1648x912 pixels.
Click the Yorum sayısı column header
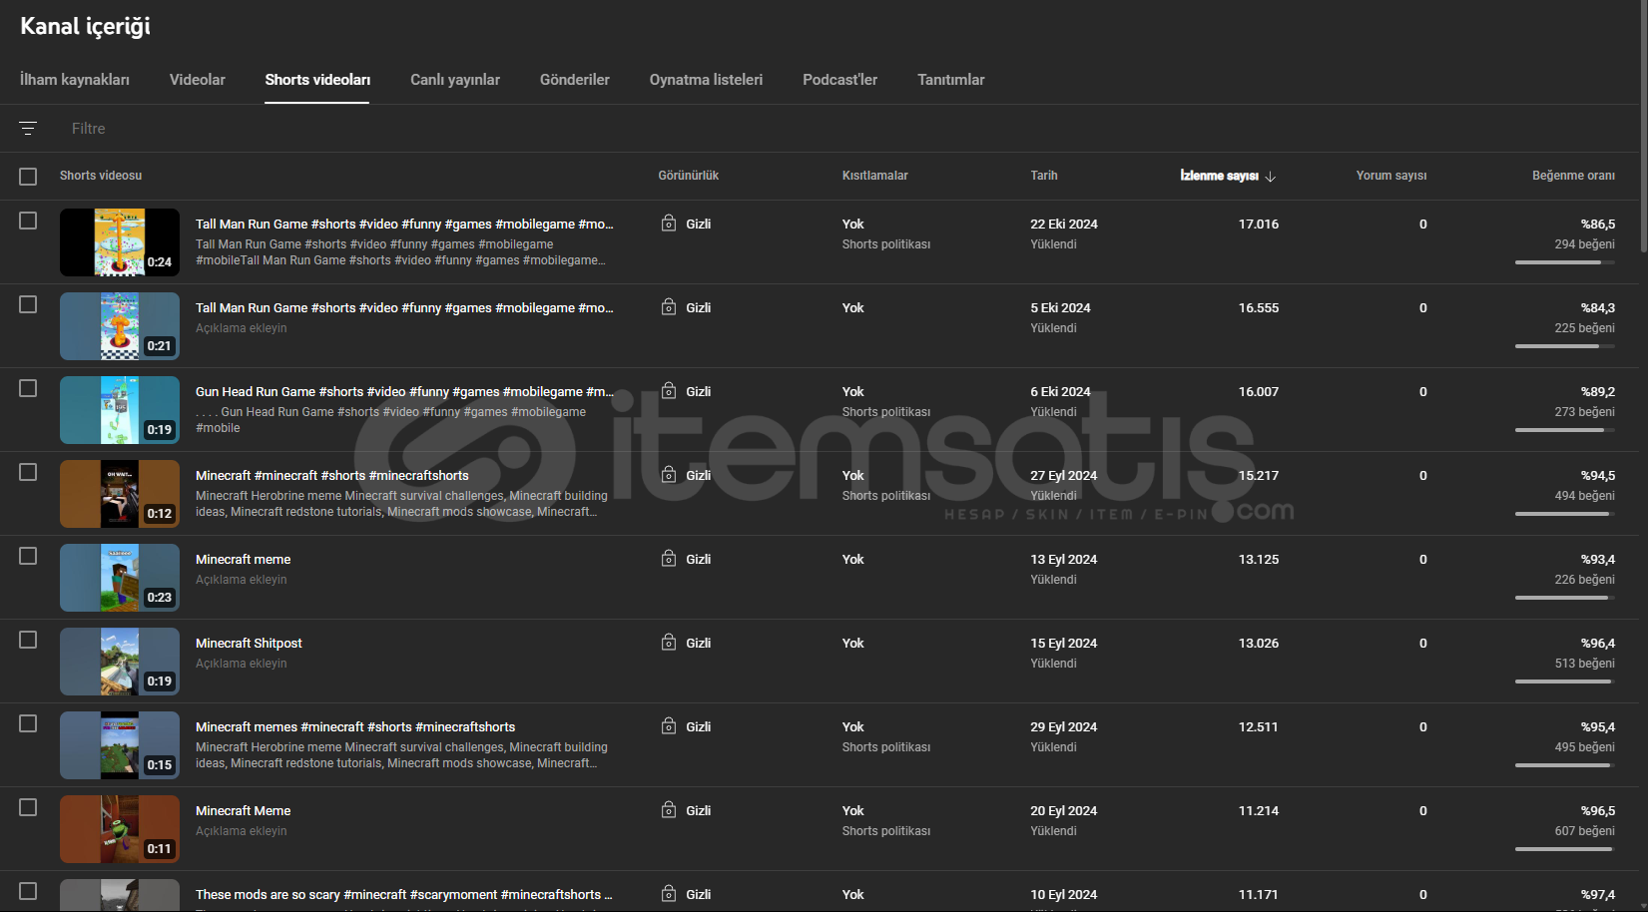(x=1391, y=176)
